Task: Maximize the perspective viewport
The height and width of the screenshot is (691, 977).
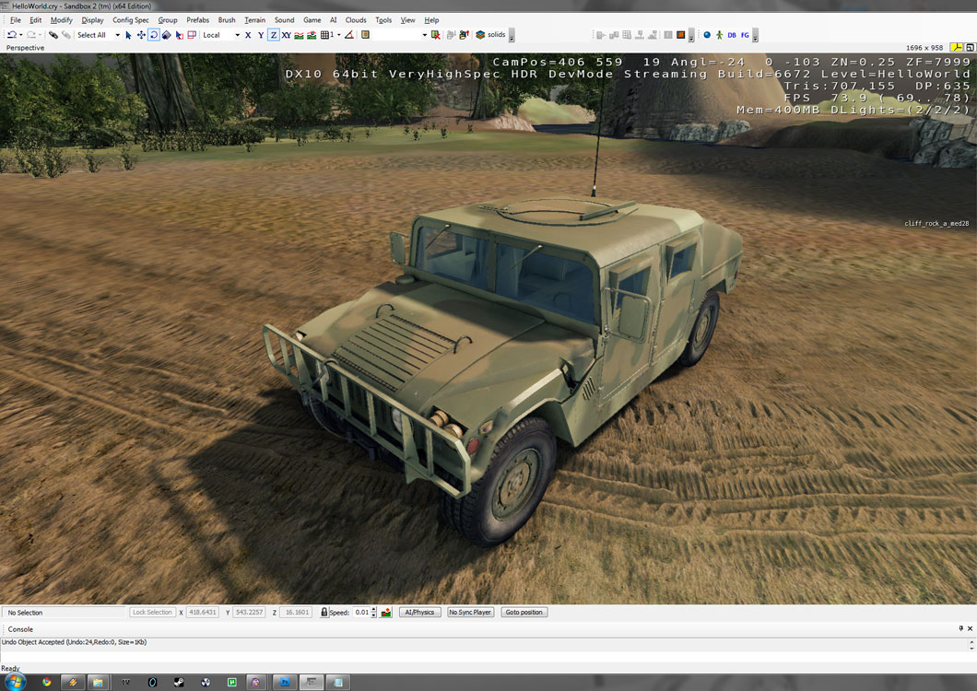Action: click(x=971, y=47)
